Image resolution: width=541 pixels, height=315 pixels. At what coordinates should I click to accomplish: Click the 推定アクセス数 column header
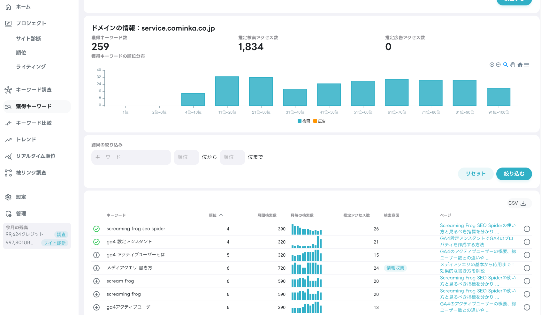tap(357, 215)
